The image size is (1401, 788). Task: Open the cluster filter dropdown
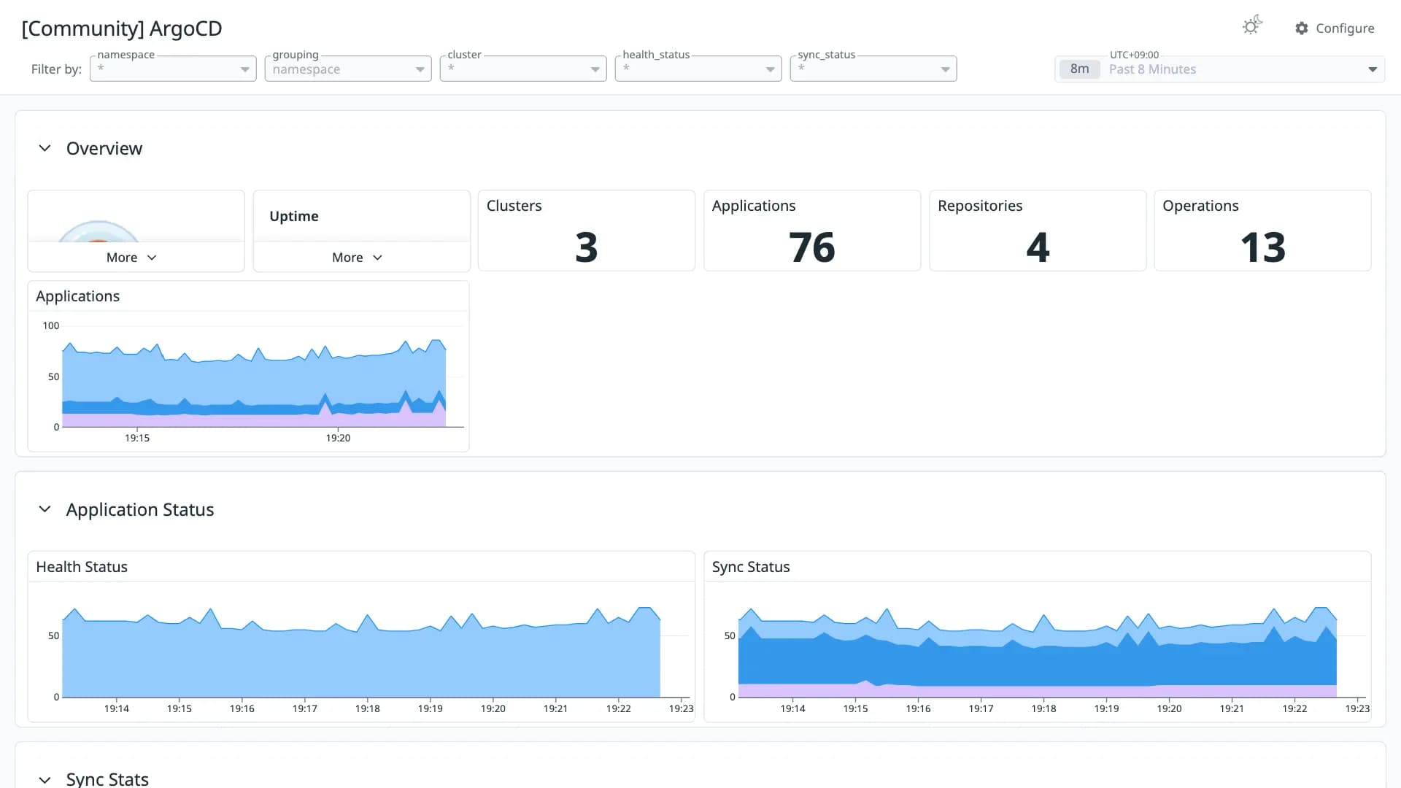click(523, 69)
